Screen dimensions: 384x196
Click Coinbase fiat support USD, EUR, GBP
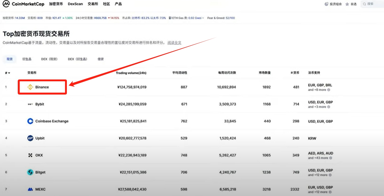pos(320,121)
